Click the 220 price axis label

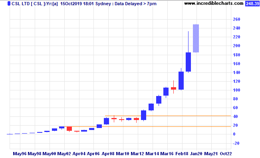pos(236,37)
